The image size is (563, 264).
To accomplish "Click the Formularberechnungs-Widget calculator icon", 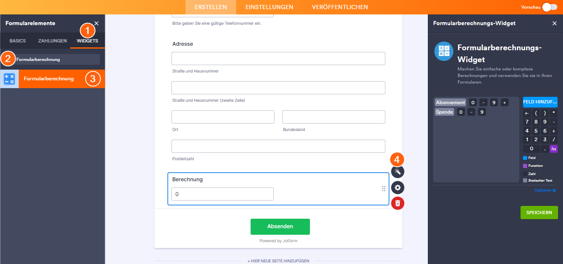I will [443, 51].
